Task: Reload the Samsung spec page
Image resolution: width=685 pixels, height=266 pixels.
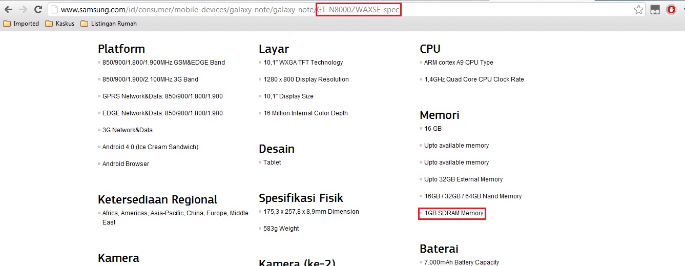Action: click(x=38, y=9)
